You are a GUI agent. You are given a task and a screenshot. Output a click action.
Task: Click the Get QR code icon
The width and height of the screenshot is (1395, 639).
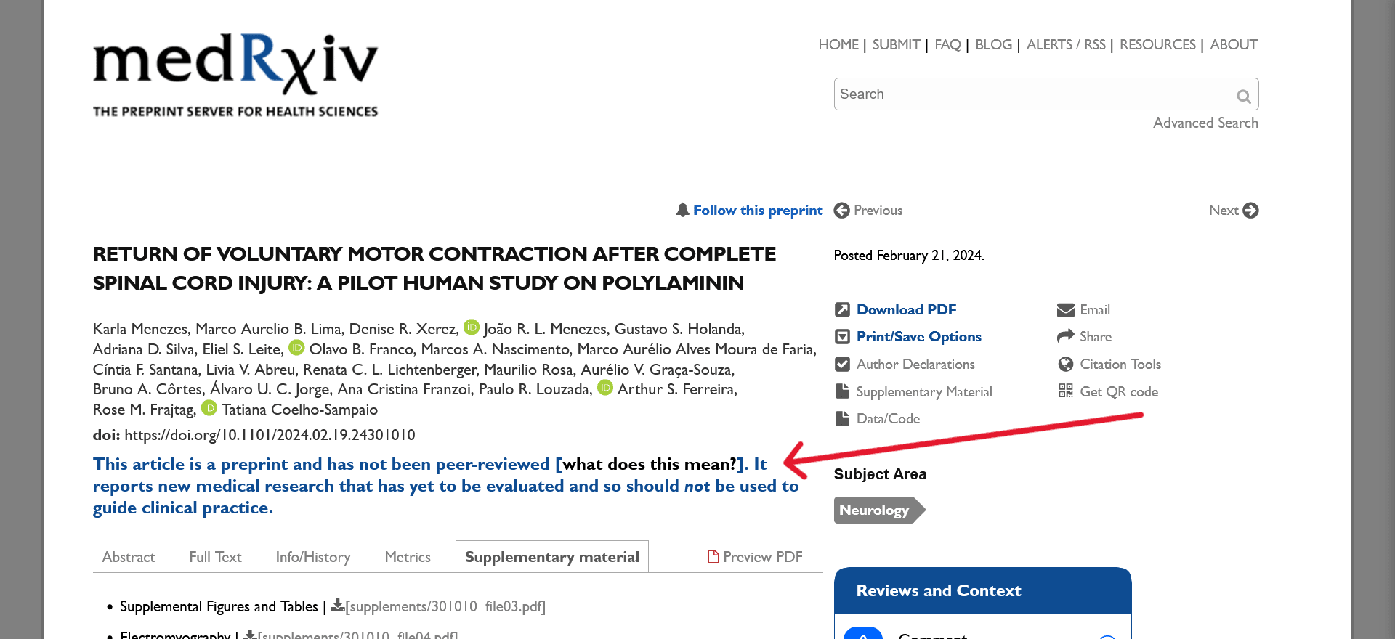coord(1065,391)
